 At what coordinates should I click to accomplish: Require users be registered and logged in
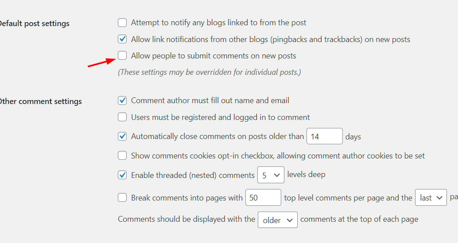122,117
